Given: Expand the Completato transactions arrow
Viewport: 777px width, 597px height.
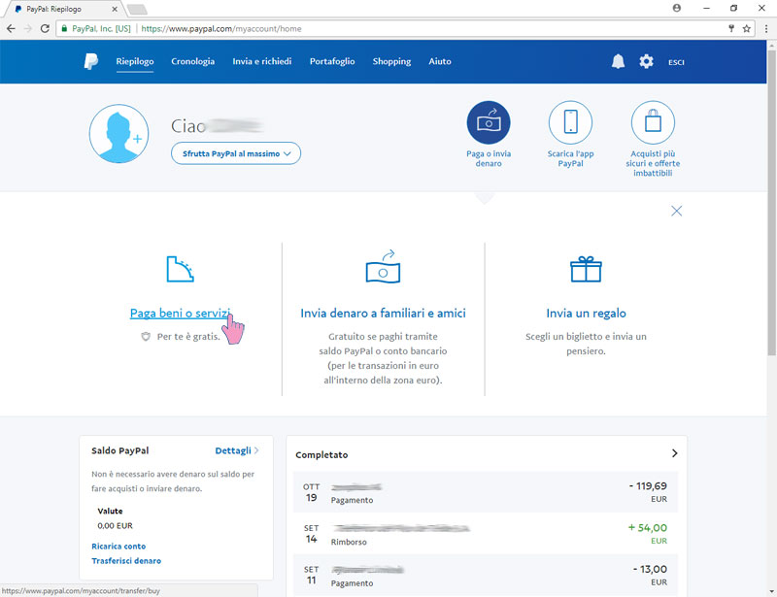Looking at the screenshot, I should pos(674,453).
